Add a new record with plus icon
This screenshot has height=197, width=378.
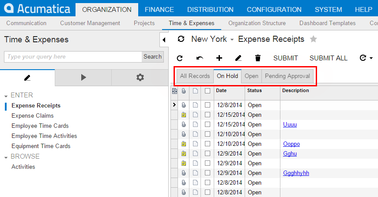tap(219, 58)
